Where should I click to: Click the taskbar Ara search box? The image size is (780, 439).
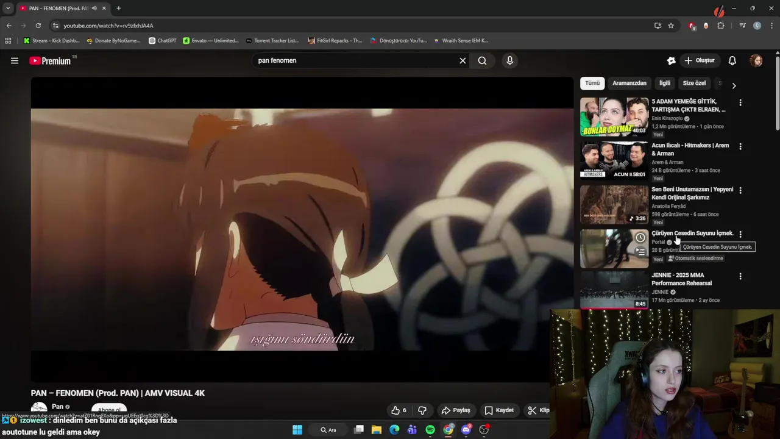click(x=329, y=430)
